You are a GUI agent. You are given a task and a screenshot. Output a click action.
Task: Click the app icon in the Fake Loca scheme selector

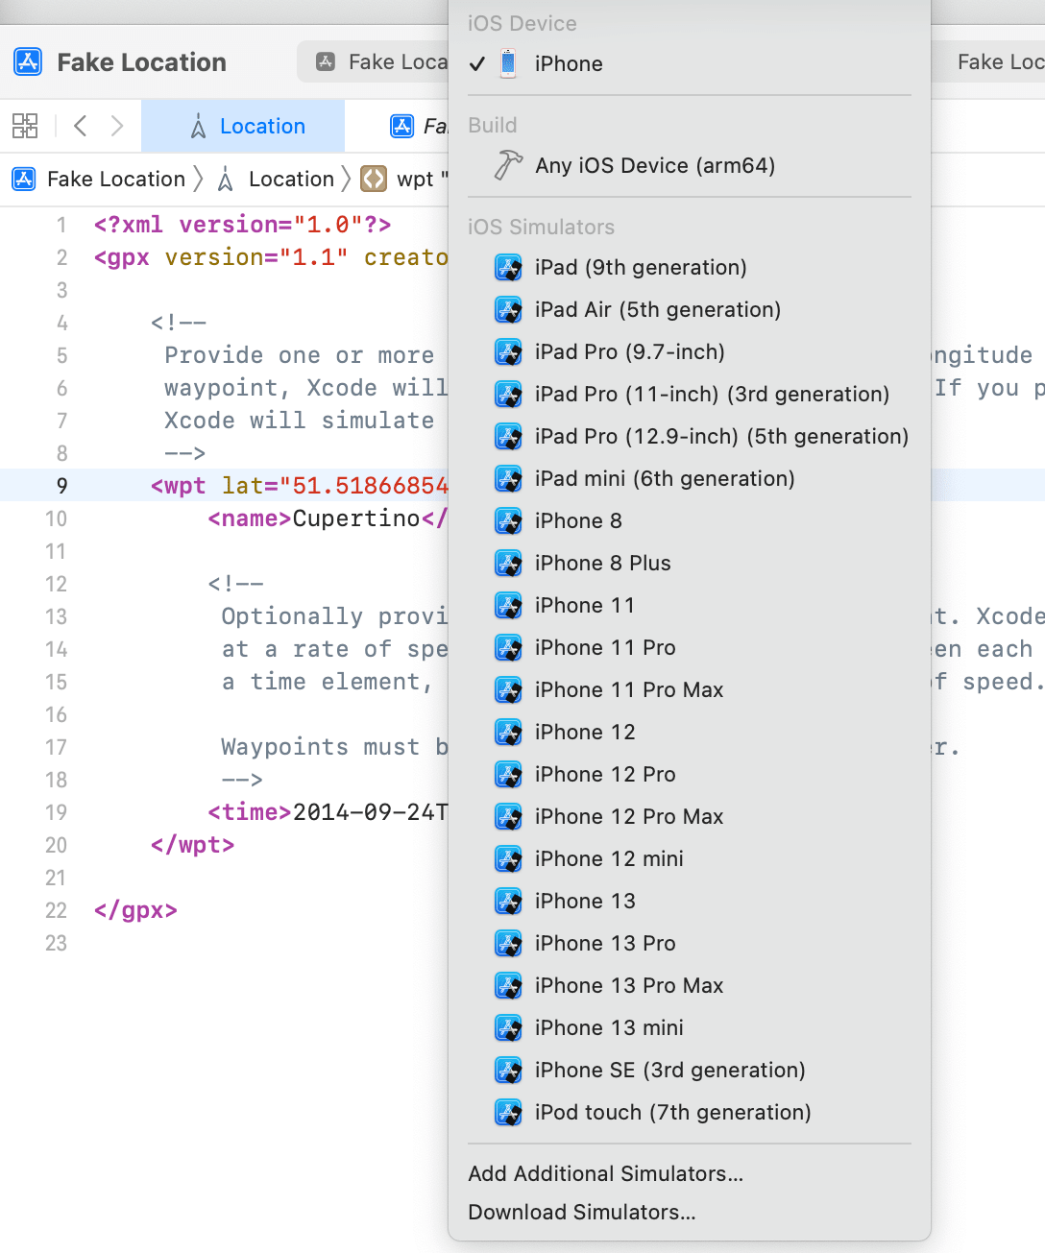point(327,62)
